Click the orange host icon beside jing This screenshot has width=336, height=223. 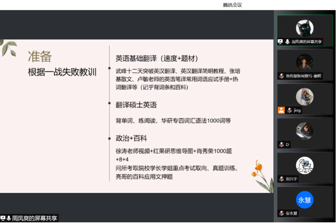tap(281, 110)
